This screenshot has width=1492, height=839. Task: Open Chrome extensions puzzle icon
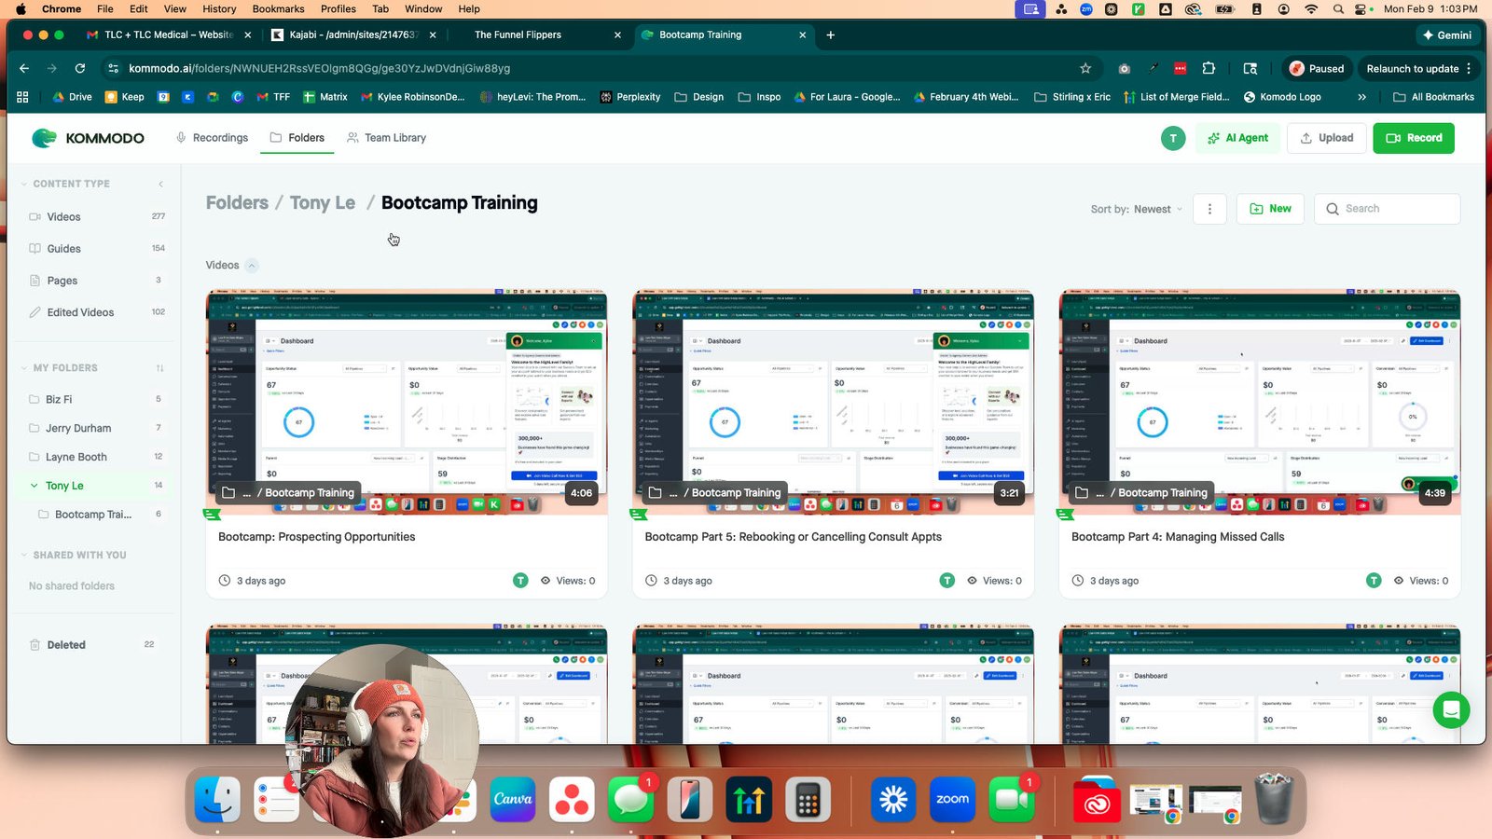click(1209, 68)
